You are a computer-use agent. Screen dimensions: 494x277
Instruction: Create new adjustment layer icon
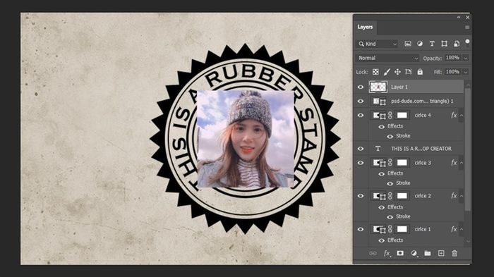coord(414,253)
